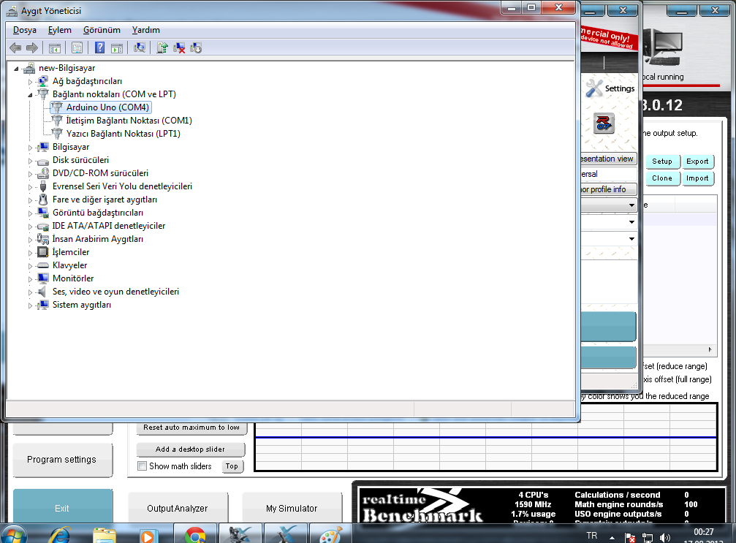This screenshot has width=736, height=543.
Task: Click Reset auto maximum to low
Action: point(191,427)
